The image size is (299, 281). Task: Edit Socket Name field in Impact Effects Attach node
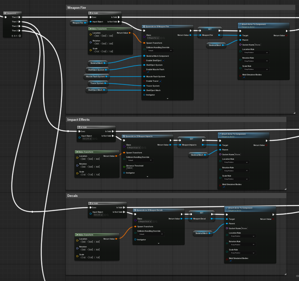coord(238,154)
